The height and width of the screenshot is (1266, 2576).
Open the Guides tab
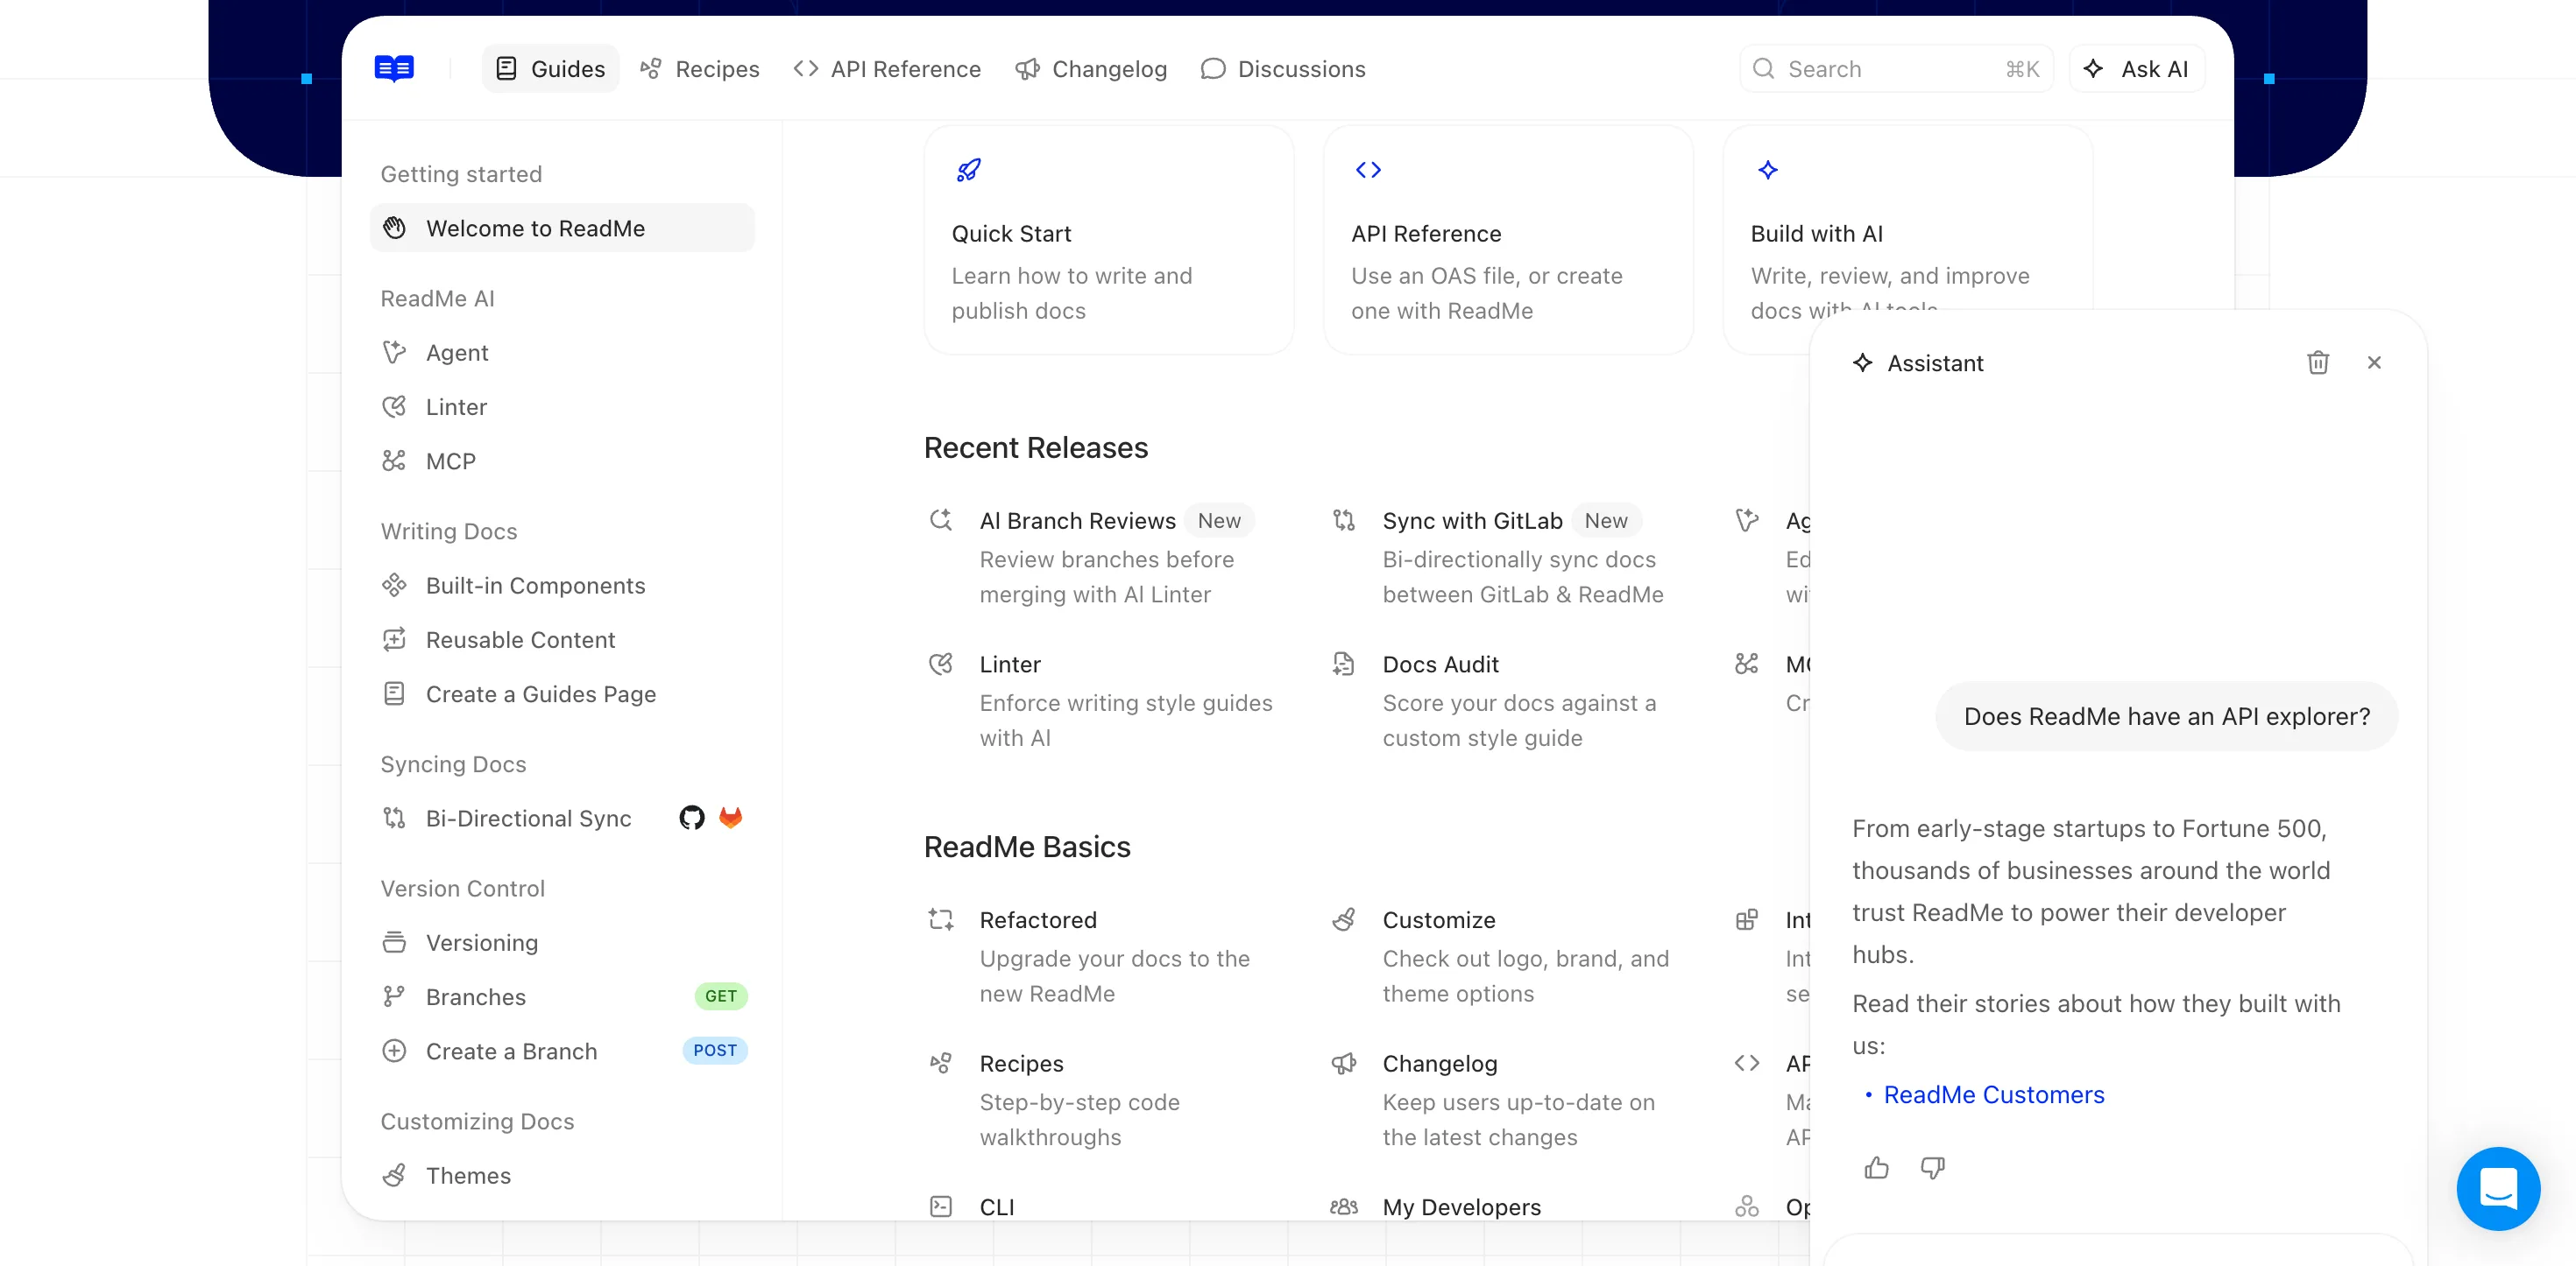(x=550, y=69)
